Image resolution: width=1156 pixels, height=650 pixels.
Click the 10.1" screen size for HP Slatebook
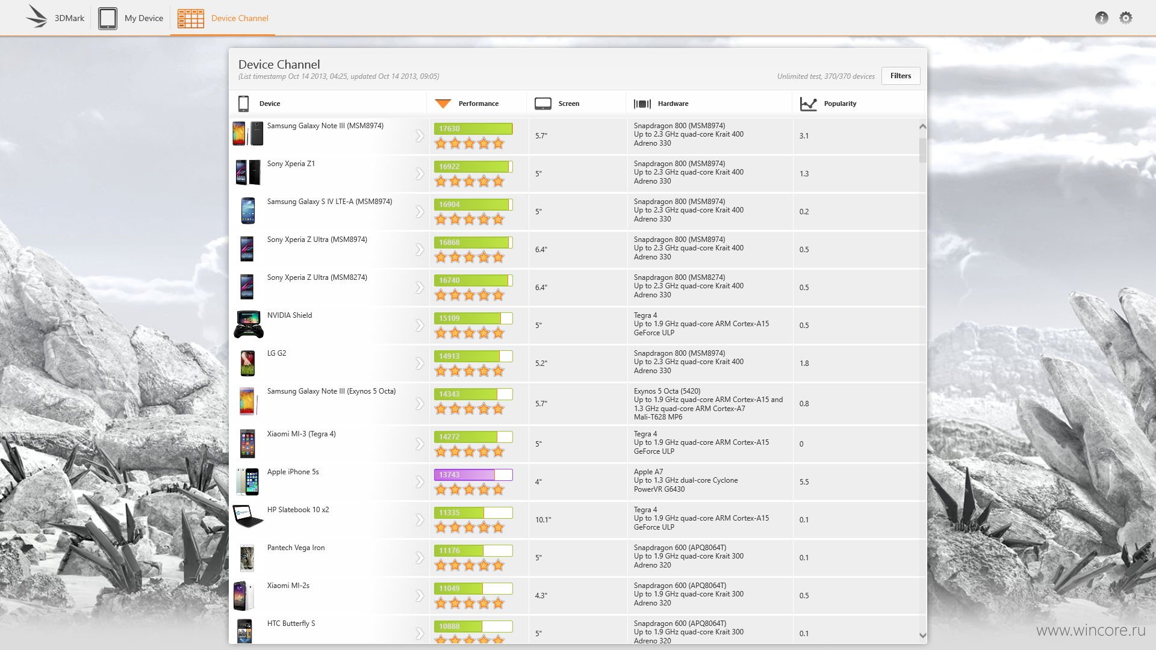point(543,520)
